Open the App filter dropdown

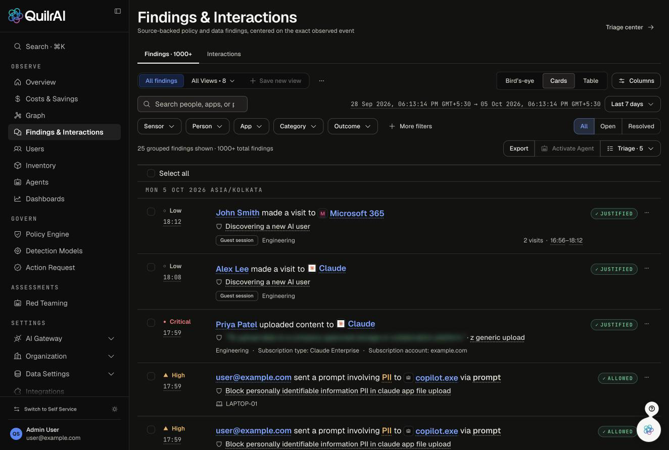point(251,126)
